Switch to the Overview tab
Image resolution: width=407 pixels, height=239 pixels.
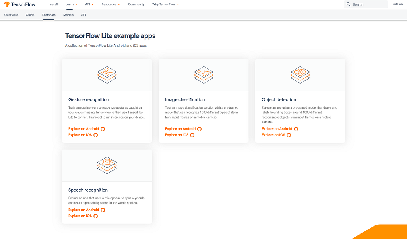coord(11,15)
